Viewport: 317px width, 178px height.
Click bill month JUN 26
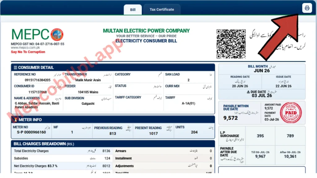pyautogui.click(x=262, y=71)
